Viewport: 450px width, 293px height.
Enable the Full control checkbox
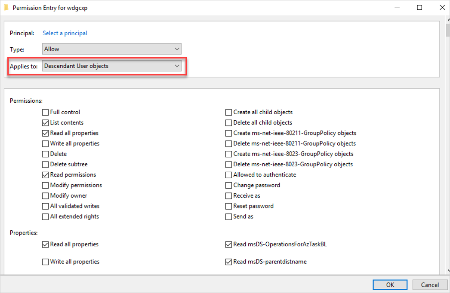45,112
